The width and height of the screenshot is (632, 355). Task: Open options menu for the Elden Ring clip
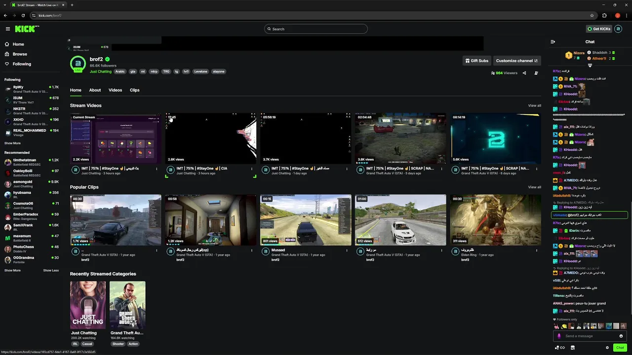click(x=536, y=250)
